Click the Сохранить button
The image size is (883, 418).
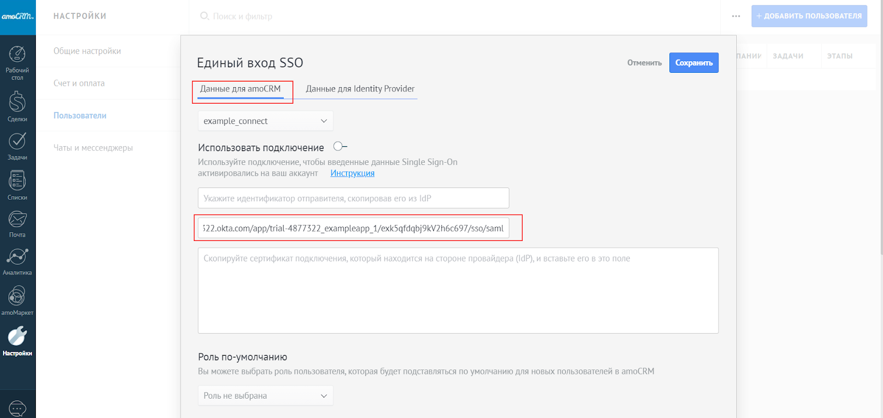pos(694,63)
